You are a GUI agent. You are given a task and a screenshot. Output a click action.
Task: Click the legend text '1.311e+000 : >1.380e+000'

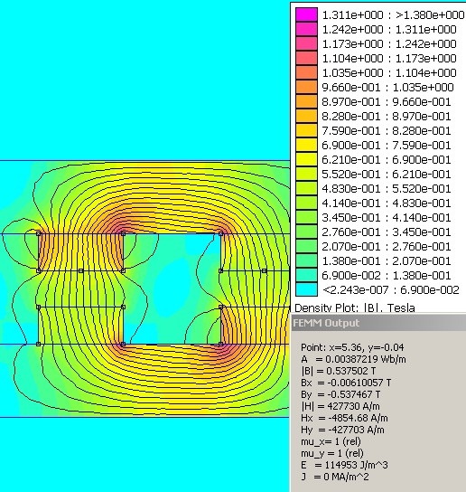[393, 14]
